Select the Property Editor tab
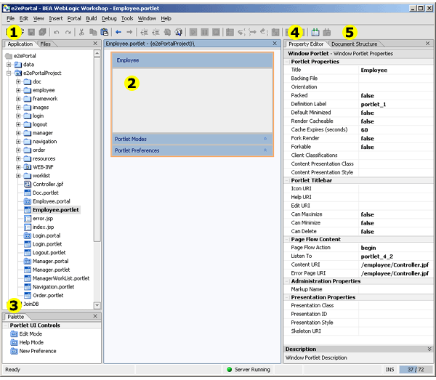 306,44
